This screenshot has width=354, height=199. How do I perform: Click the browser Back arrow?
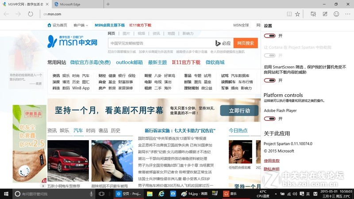(x=6, y=14)
